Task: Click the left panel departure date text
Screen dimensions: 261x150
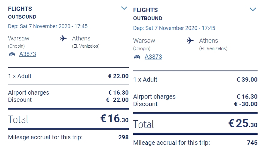Action: click(x=48, y=26)
